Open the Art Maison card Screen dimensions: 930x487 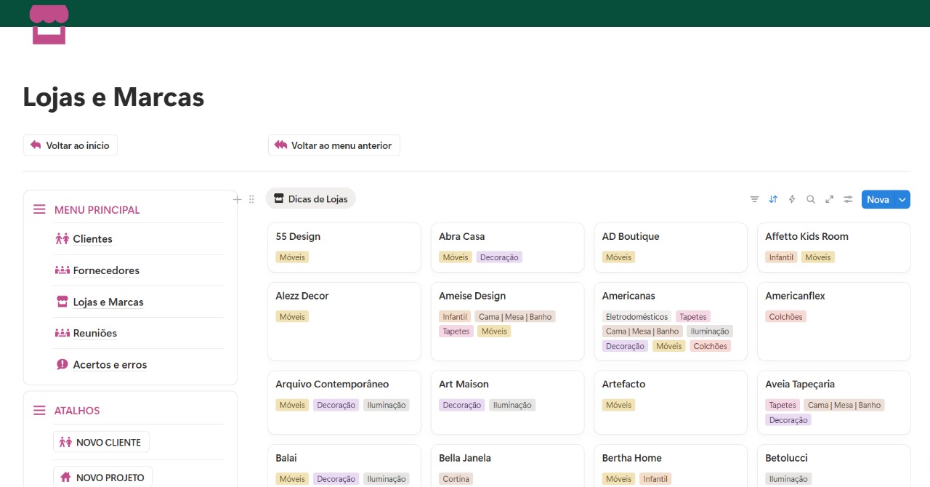click(508, 403)
